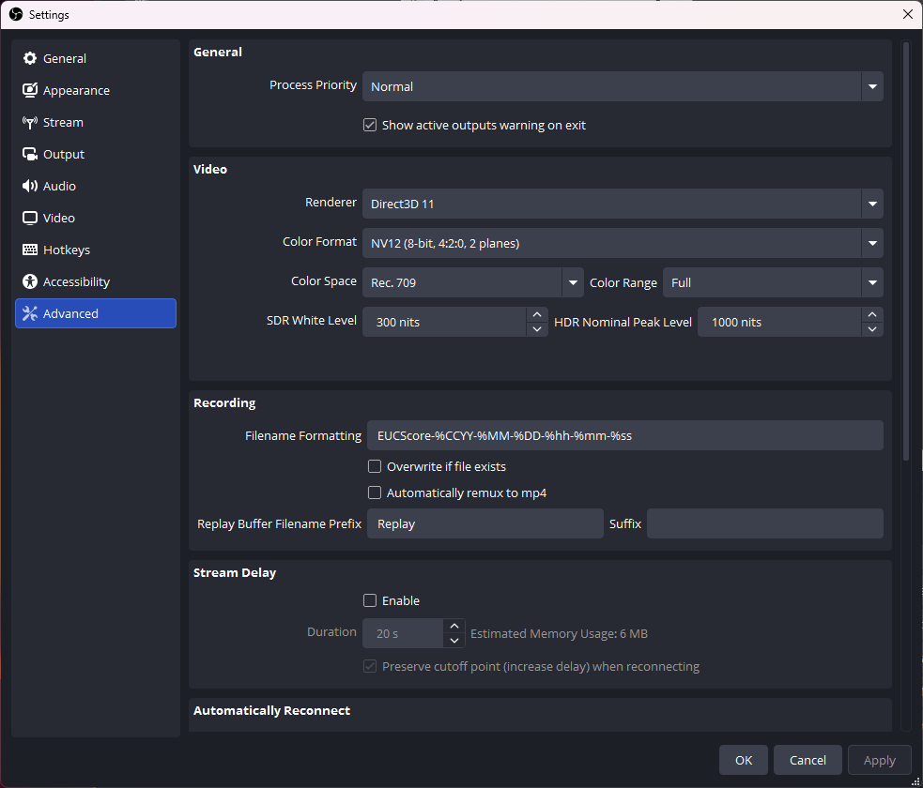The height and width of the screenshot is (788, 923).
Task: Open the Hotkeys keyboard icon
Action: coord(29,250)
